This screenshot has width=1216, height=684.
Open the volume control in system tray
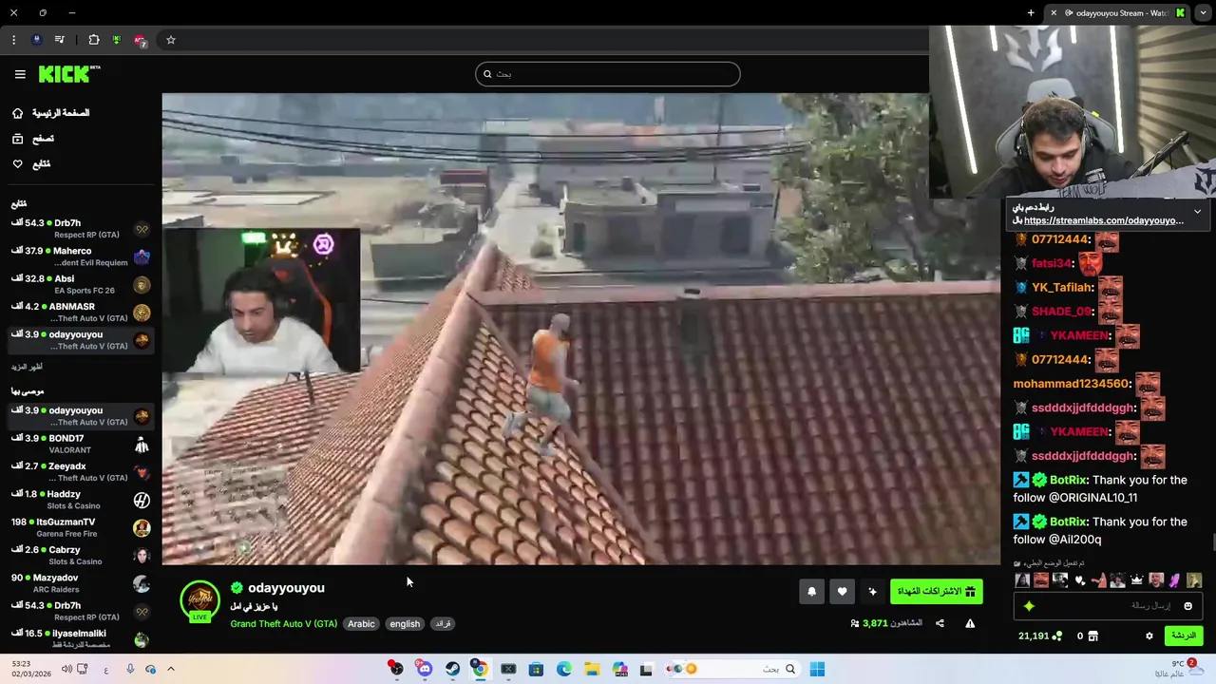tap(66, 669)
